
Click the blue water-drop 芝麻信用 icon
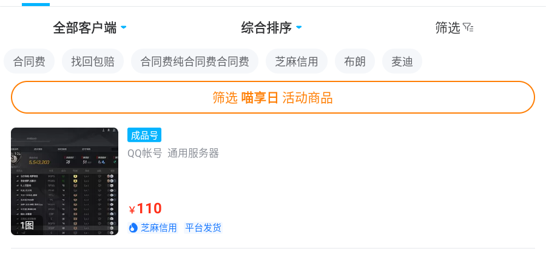tap(133, 228)
